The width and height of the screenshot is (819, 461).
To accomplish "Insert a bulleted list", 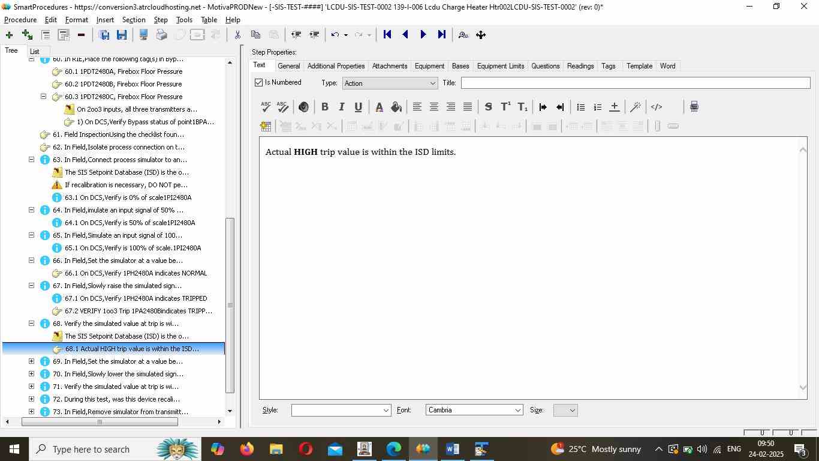I will point(580,107).
